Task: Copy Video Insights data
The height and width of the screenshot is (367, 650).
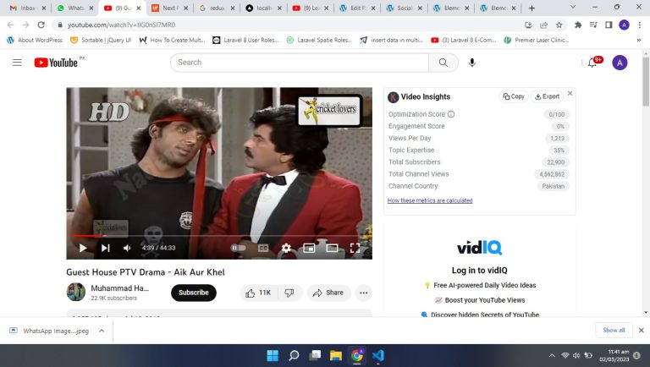Action: click(x=514, y=96)
